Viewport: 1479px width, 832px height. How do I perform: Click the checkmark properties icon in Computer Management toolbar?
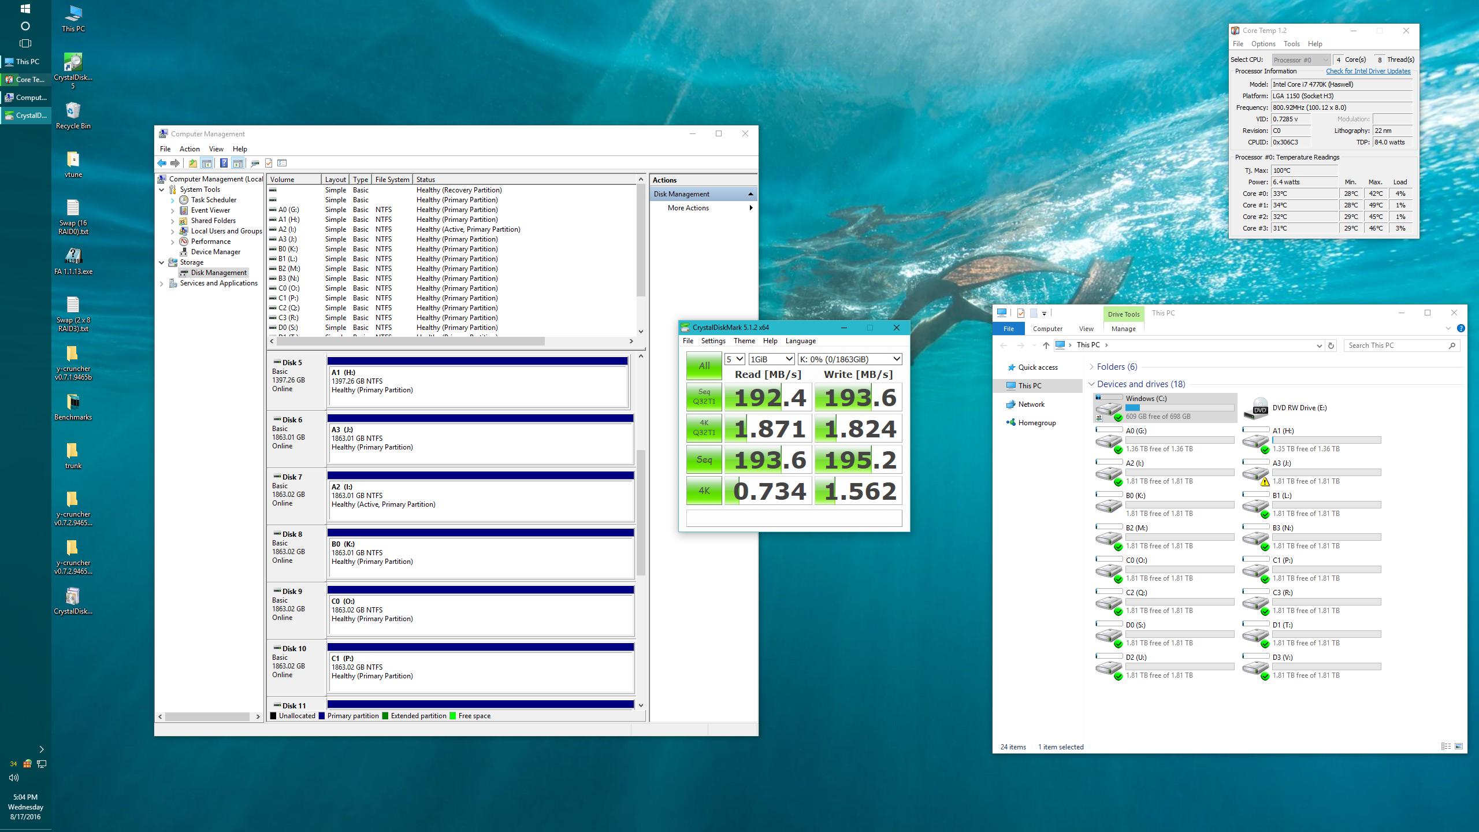(x=269, y=163)
